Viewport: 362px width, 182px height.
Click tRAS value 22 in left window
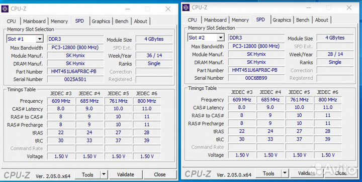(x=61, y=132)
